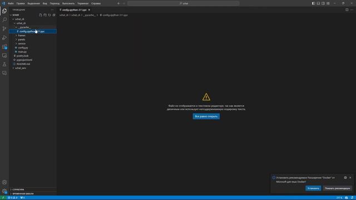Open explorer panel more actions ellipsis
Viewport: 356px width, 200px height.
(x=52, y=10)
